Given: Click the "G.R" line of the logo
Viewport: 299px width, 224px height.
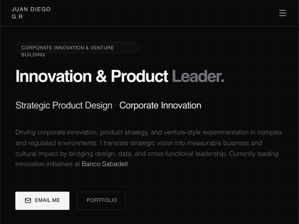Looking at the screenshot, I should tap(17, 17).
